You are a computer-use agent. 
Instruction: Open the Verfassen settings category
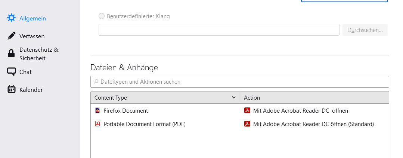coord(32,36)
